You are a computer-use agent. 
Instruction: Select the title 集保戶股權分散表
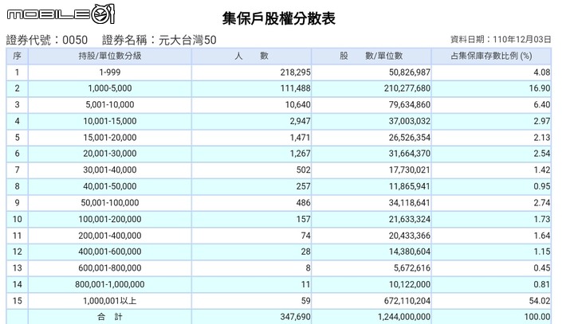click(278, 18)
